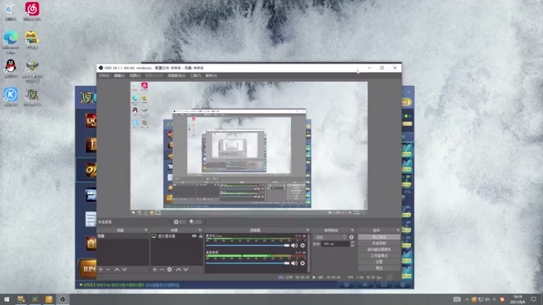Click the 退出 exit button in Controls
543x305 pixels.
tap(379, 268)
